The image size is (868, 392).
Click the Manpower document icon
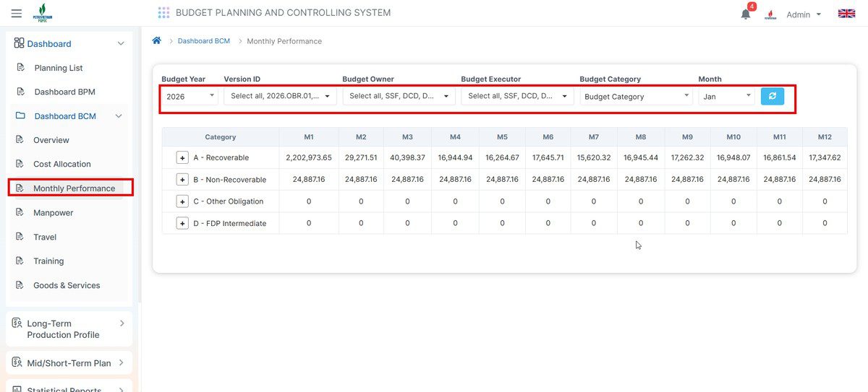[20, 212]
